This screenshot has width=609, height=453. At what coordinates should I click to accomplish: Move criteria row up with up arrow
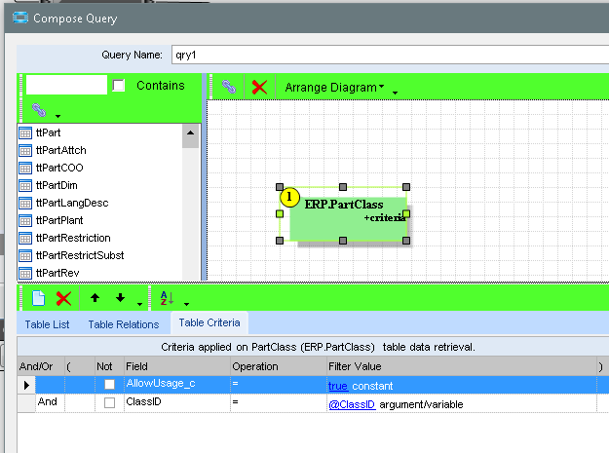[95, 298]
